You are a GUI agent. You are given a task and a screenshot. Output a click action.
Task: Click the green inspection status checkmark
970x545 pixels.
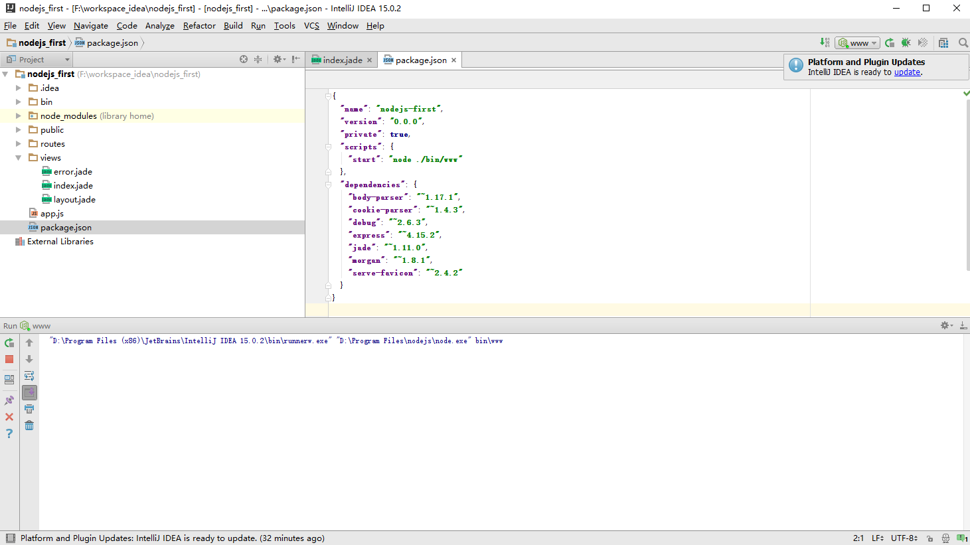[x=966, y=94]
